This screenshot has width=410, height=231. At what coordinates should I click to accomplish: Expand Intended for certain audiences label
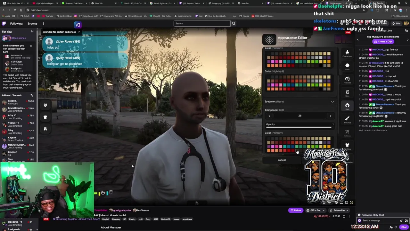tap(61, 32)
